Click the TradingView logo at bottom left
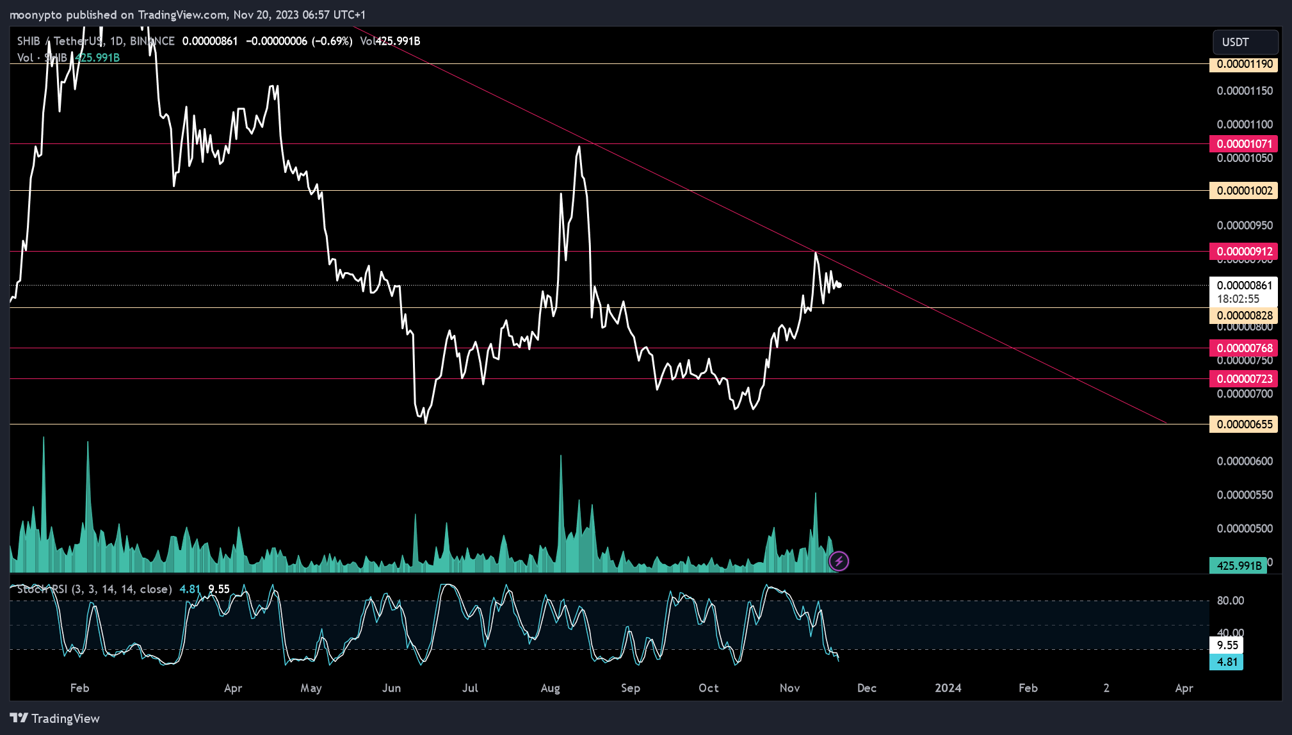The image size is (1292, 735). (55, 718)
